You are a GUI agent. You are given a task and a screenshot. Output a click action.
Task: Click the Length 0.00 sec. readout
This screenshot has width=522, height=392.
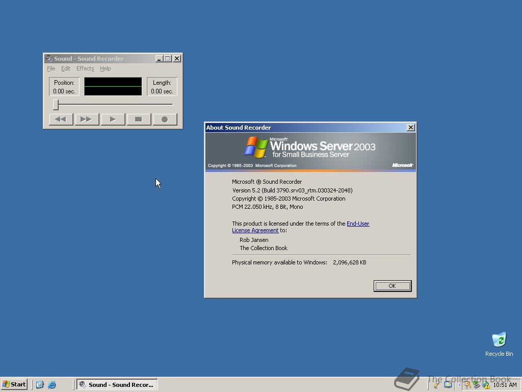(x=162, y=87)
